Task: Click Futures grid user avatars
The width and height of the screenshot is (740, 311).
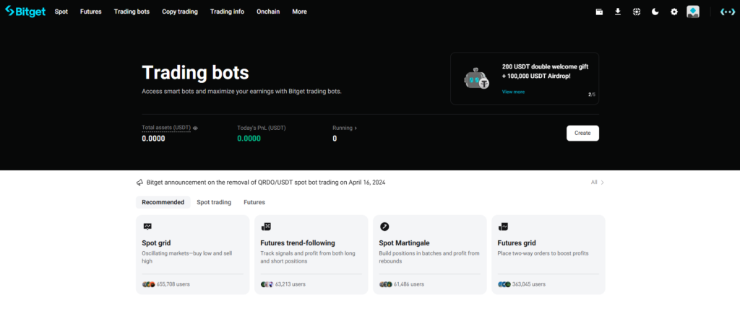Action: coord(504,284)
